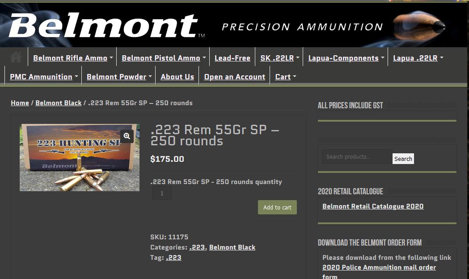Click the Search button
This screenshot has height=279, width=469.
tap(403, 159)
